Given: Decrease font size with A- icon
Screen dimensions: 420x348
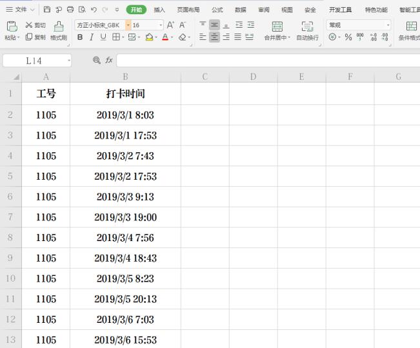Looking at the screenshot, I should (183, 25).
